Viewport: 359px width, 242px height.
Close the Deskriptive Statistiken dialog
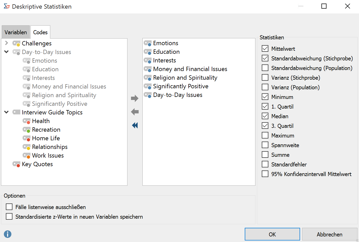348,6
